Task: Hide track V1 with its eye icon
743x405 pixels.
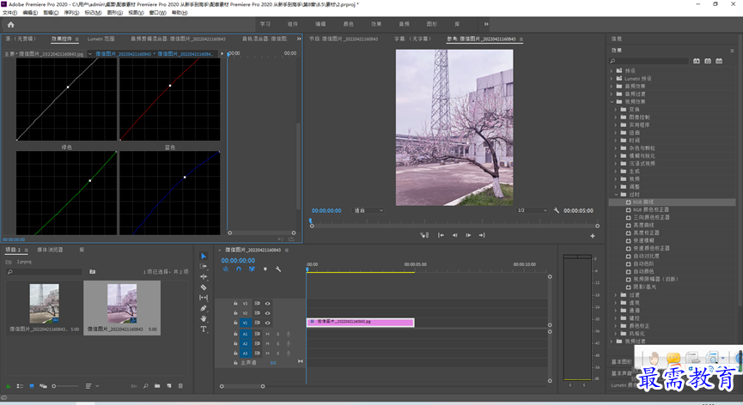Action: tap(267, 323)
